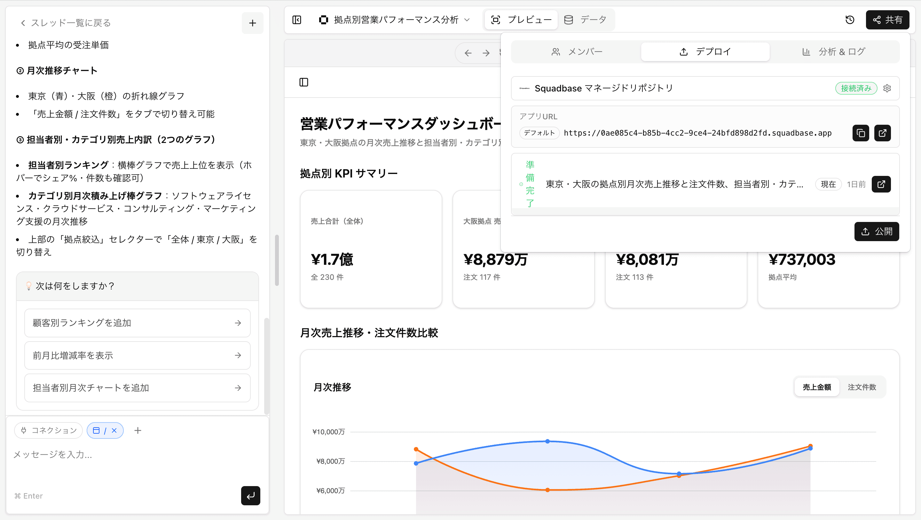Click Squadbase マネージドリポジトリ row

click(705, 88)
